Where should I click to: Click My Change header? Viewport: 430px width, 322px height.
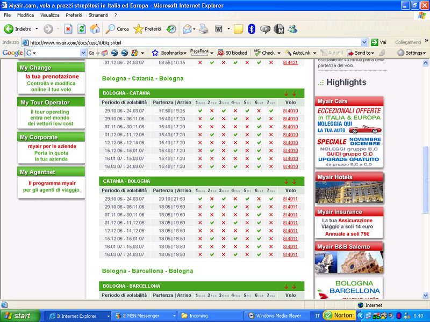[51, 68]
